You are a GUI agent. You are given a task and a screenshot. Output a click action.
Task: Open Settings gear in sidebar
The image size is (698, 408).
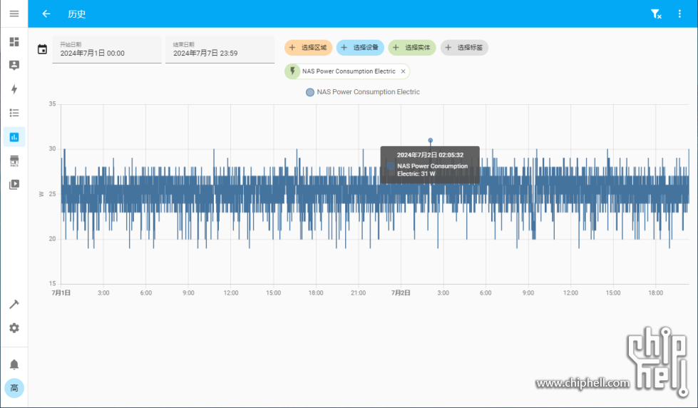click(14, 328)
